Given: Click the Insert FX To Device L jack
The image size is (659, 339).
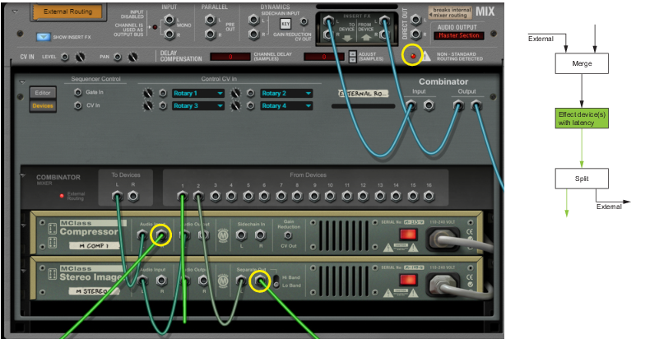Looking at the screenshot, I should click(x=328, y=20).
